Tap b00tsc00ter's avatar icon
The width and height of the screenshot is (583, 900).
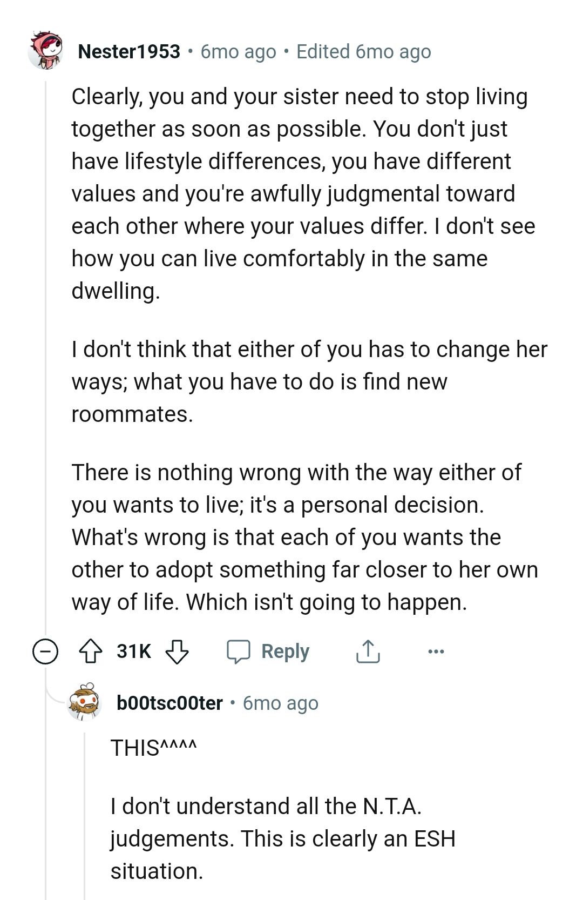[x=85, y=702]
